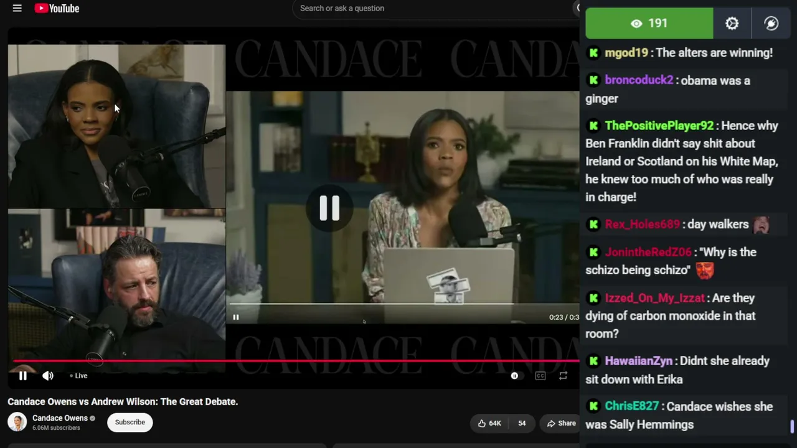
Task: Click the Kick badge beside HawaiianZyn
Action: (593, 361)
